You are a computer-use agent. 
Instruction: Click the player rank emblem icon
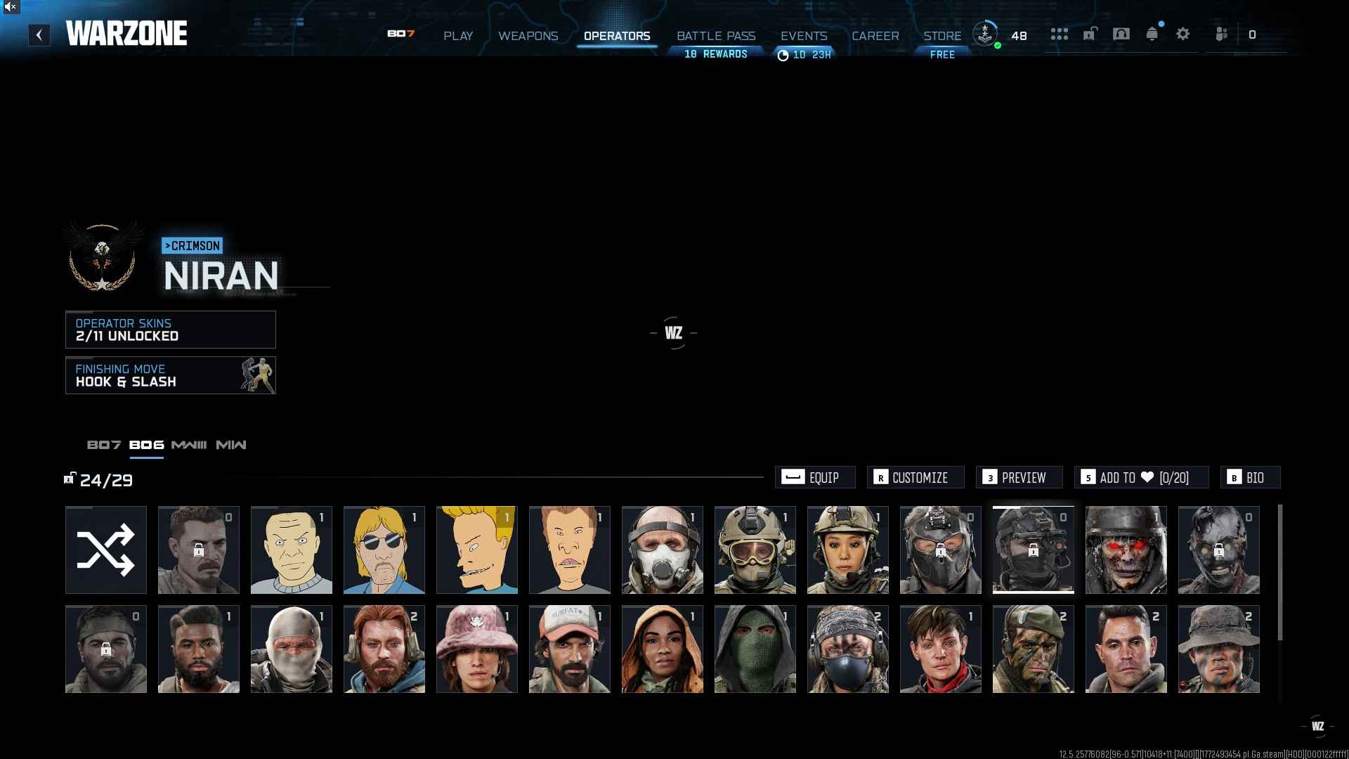pos(985,33)
